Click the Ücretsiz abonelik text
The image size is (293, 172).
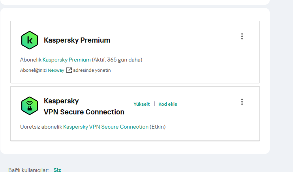pos(41,127)
